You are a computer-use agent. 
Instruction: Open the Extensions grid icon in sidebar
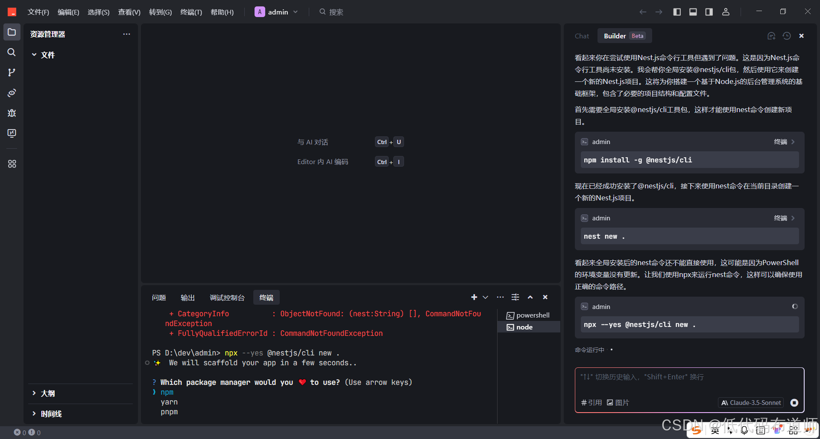click(12, 164)
